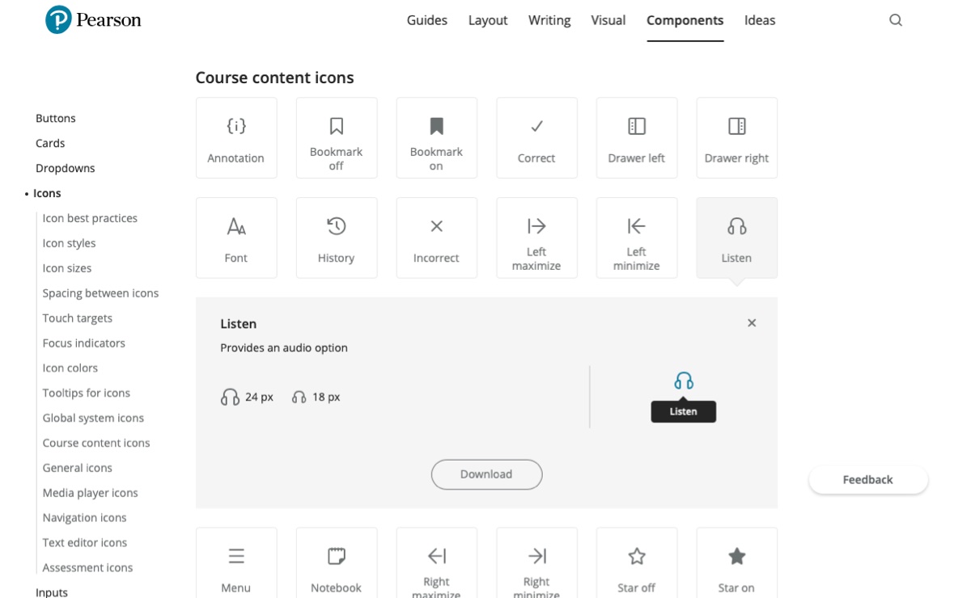Image resolution: width=971 pixels, height=598 pixels.
Task: Open the Annotation icon card
Action: (x=236, y=138)
